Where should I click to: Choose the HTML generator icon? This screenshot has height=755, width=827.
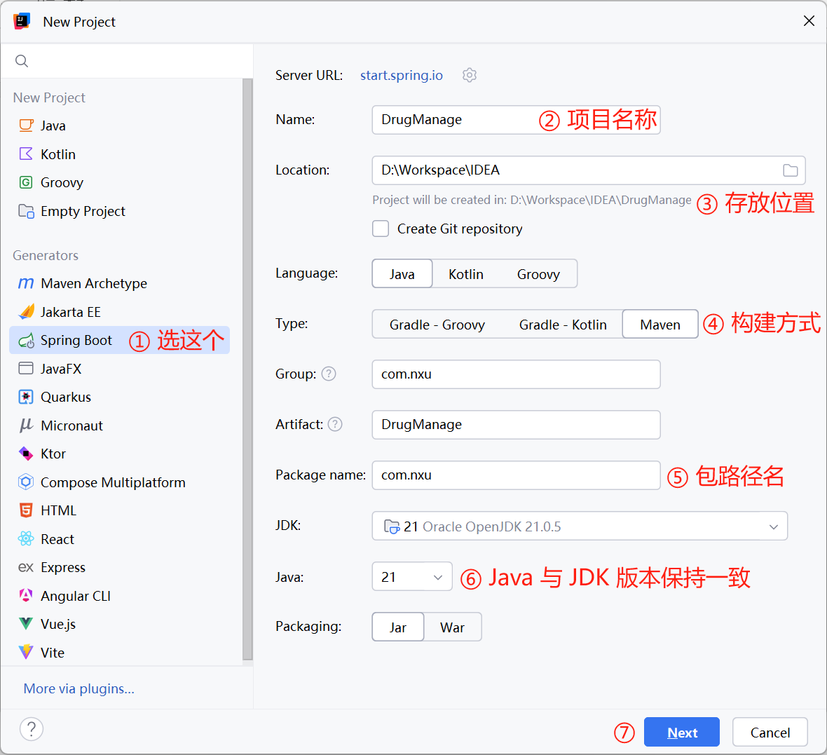[x=26, y=511]
